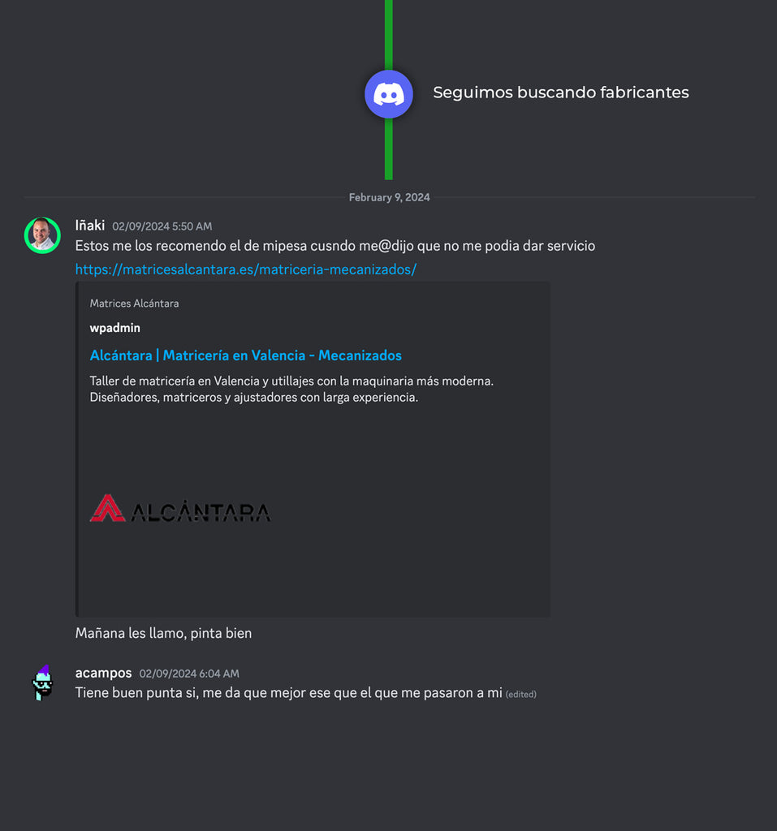Open acampos pixel-art avatar
This screenshot has width=777, height=831.
tap(42, 682)
